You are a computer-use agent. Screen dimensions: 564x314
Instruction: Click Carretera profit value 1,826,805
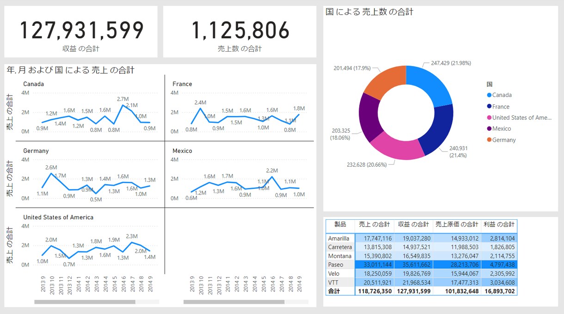[x=500, y=247]
